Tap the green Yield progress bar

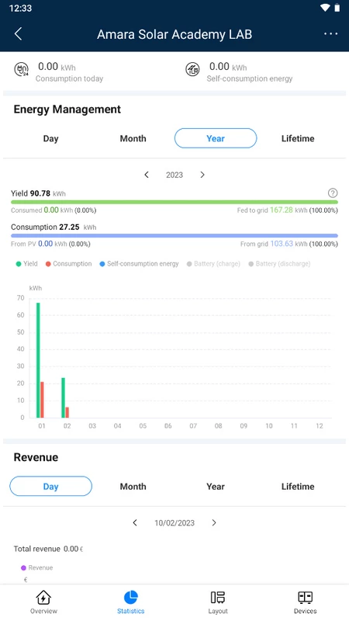174,202
